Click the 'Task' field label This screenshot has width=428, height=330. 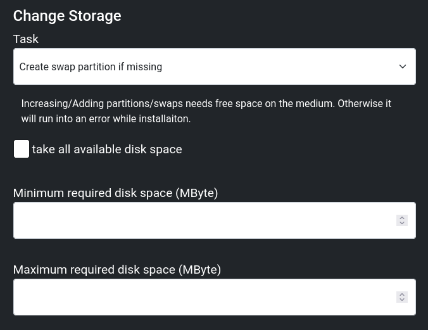[x=26, y=39]
